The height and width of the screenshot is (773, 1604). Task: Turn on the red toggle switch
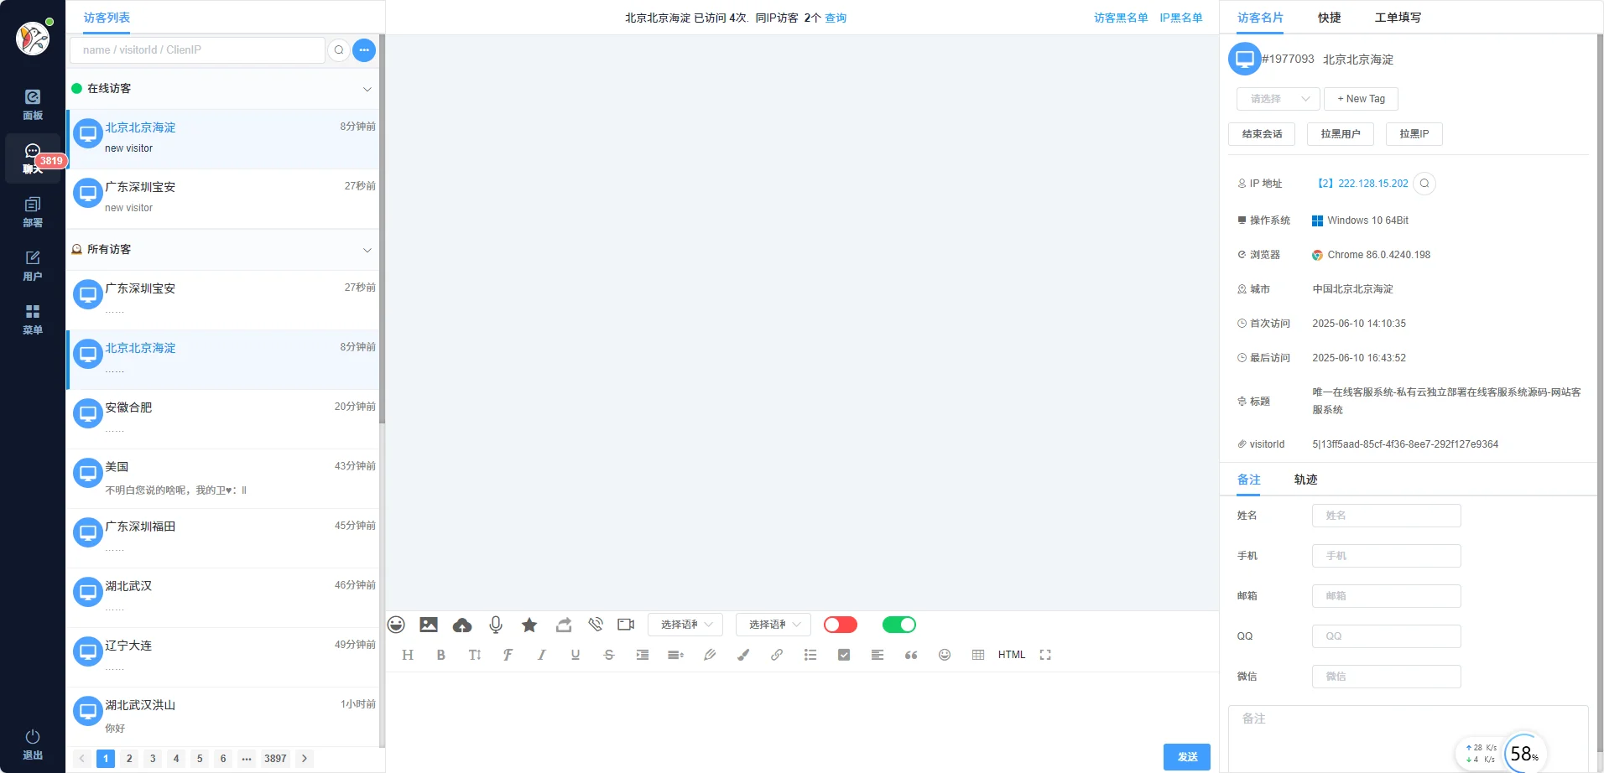(841, 625)
